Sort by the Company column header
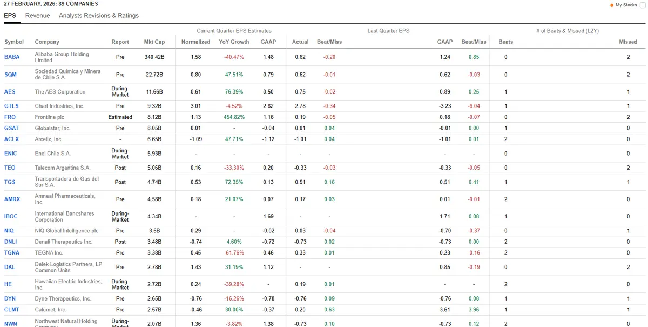 pyautogui.click(x=47, y=42)
